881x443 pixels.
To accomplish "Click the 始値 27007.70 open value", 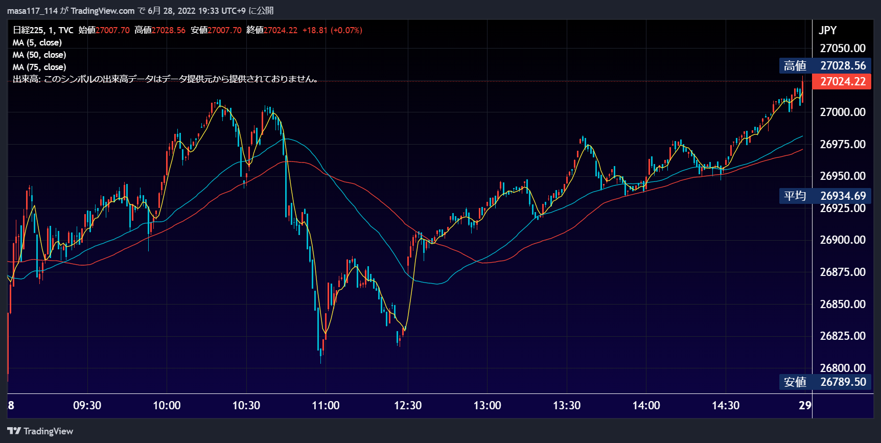I will (x=104, y=30).
